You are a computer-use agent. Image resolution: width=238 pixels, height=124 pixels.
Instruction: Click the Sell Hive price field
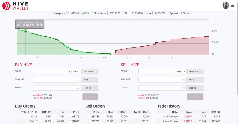click(162, 71)
